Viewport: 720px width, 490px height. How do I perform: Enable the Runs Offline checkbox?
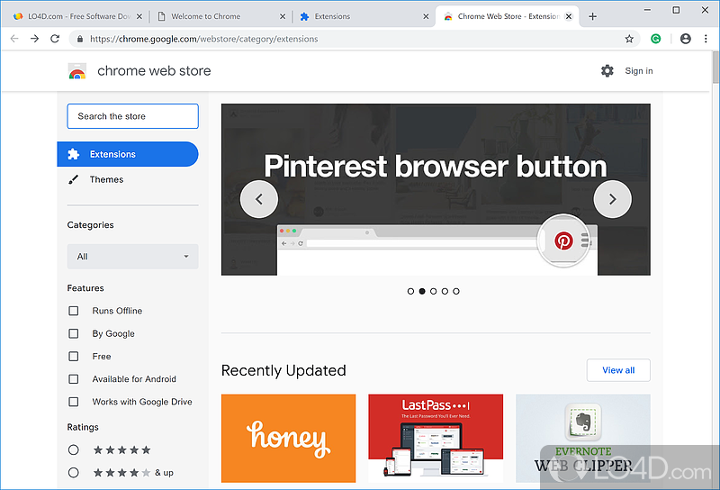point(74,311)
